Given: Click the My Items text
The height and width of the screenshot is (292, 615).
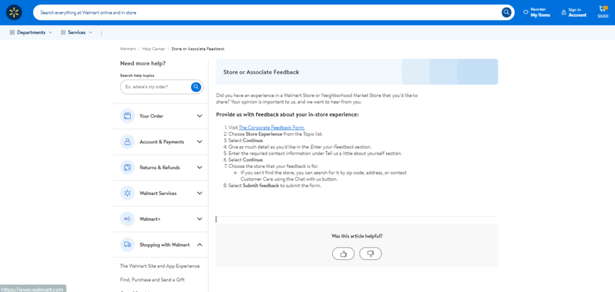Looking at the screenshot, I should point(541,15).
